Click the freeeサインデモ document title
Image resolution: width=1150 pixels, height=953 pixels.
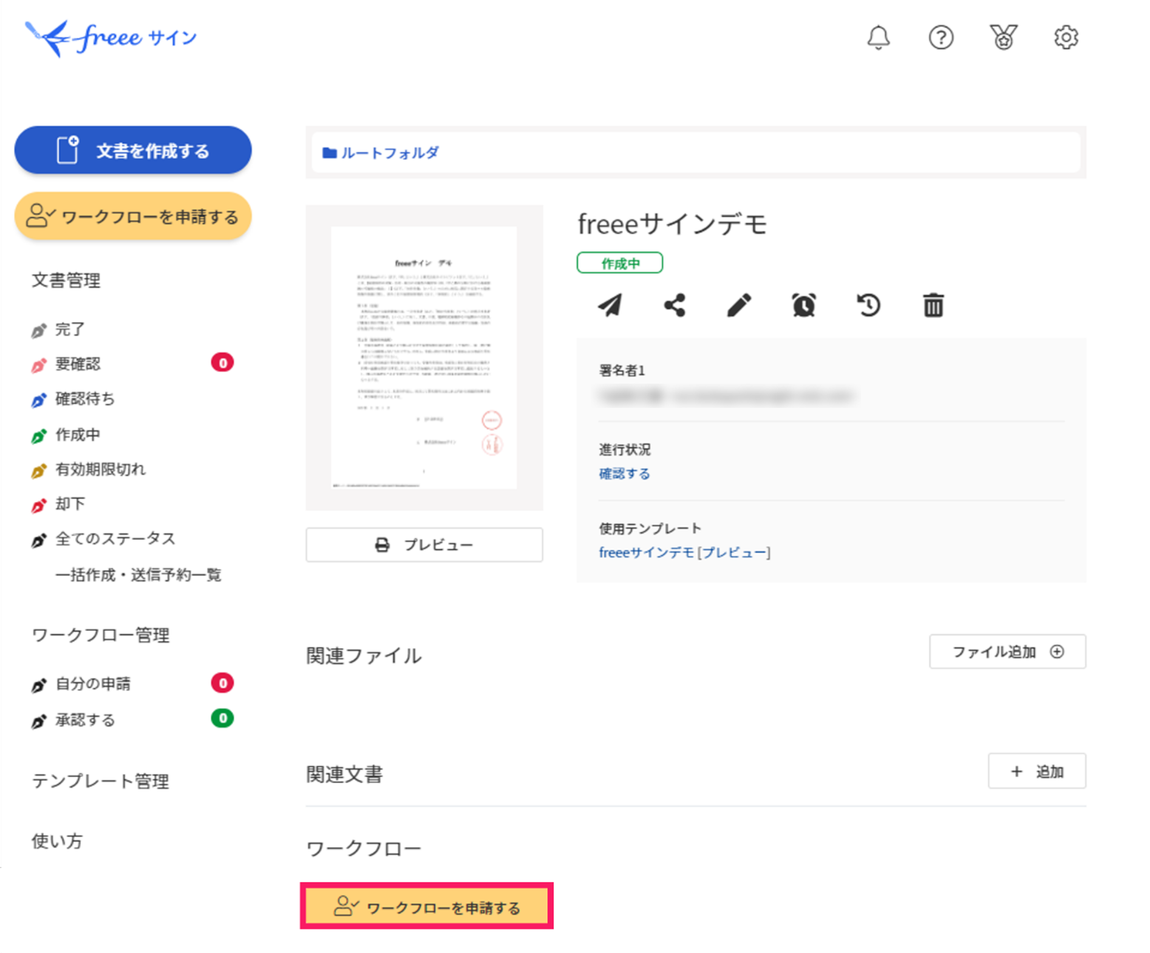672,223
